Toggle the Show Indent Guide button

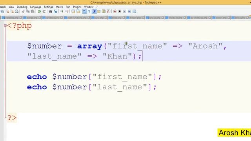point(94,11)
